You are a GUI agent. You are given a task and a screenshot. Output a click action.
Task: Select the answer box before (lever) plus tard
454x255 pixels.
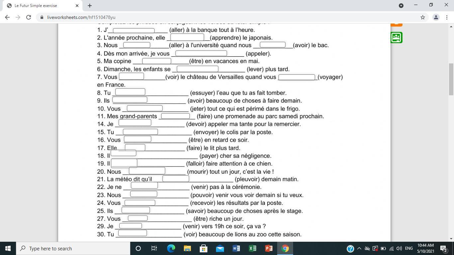(x=197, y=69)
